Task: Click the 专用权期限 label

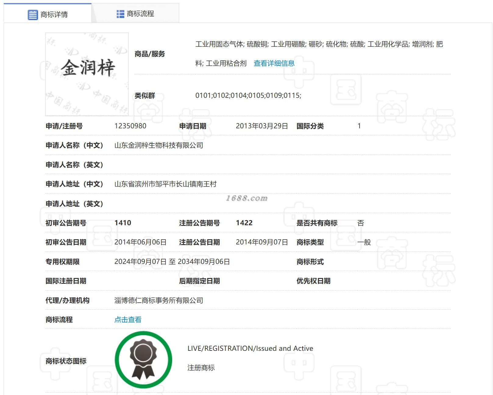Action: (62, 262)
